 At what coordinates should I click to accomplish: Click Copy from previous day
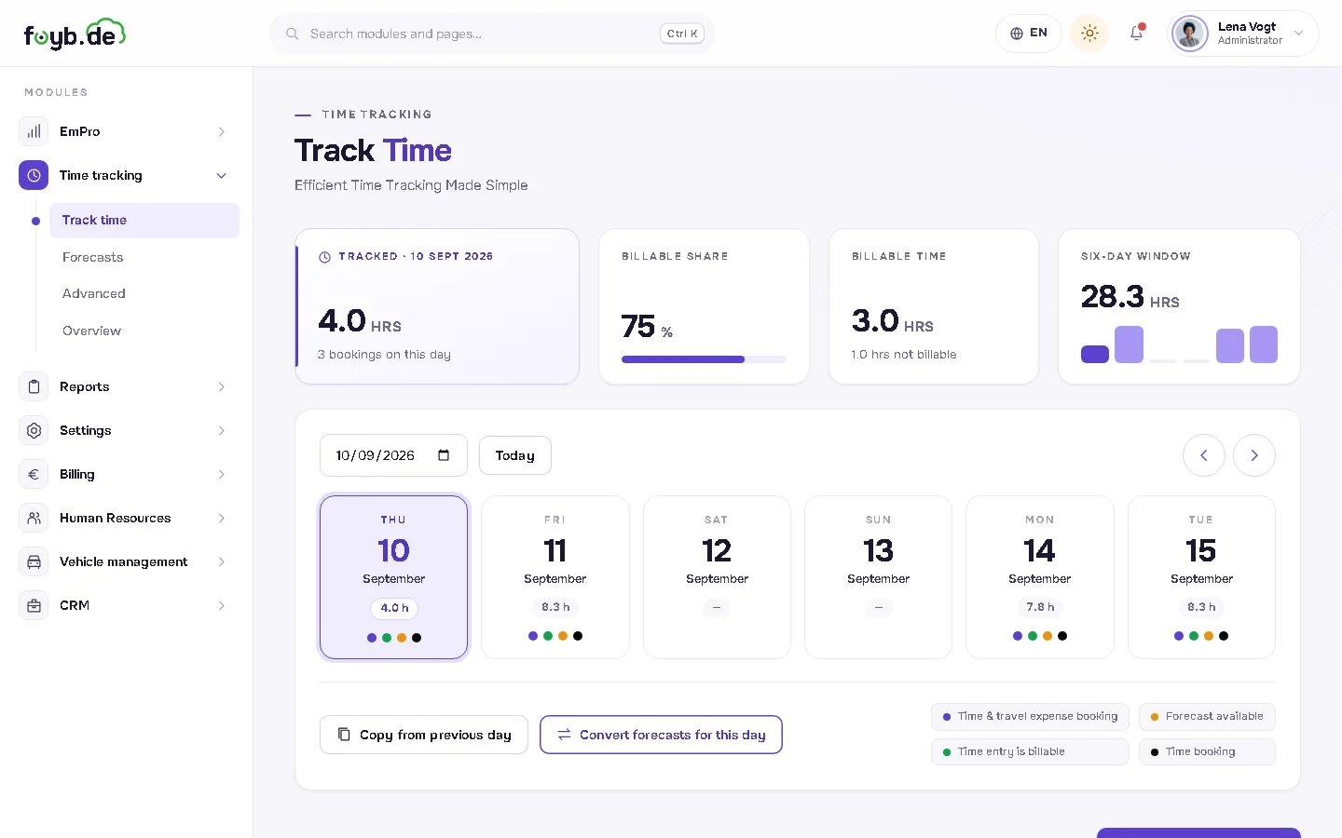(424, 735)
